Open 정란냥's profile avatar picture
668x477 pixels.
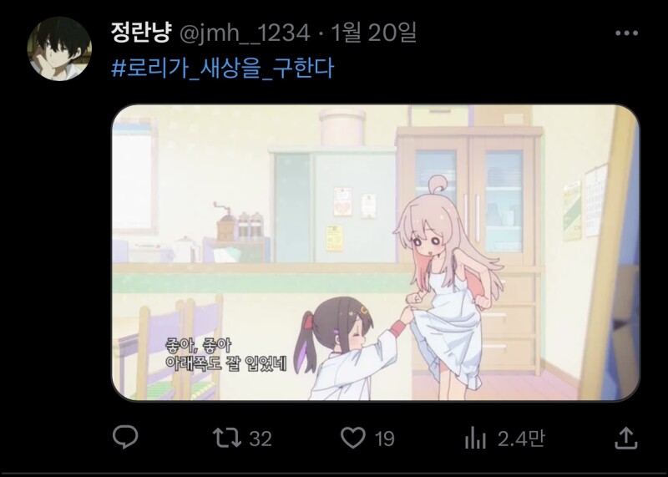(59, 48)
